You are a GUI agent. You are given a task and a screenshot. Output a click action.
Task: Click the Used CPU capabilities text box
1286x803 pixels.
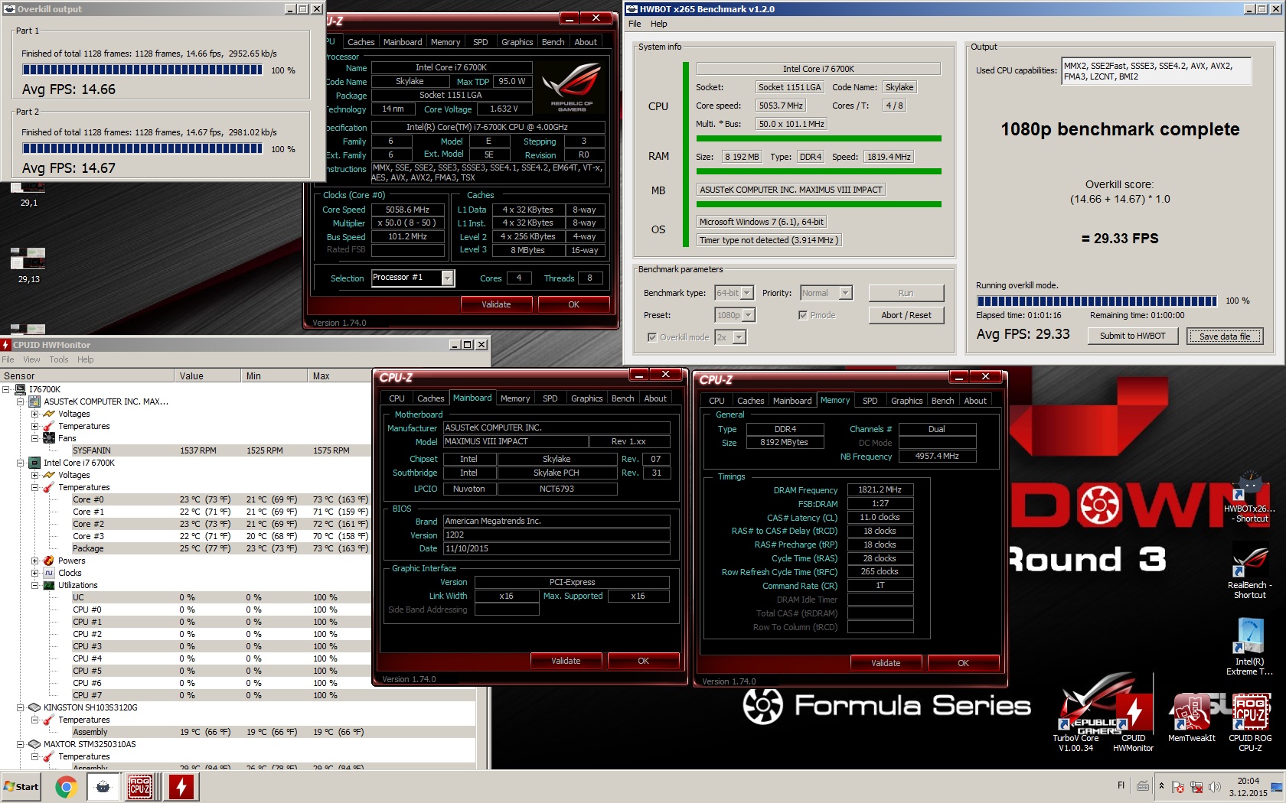[1157, 71]
